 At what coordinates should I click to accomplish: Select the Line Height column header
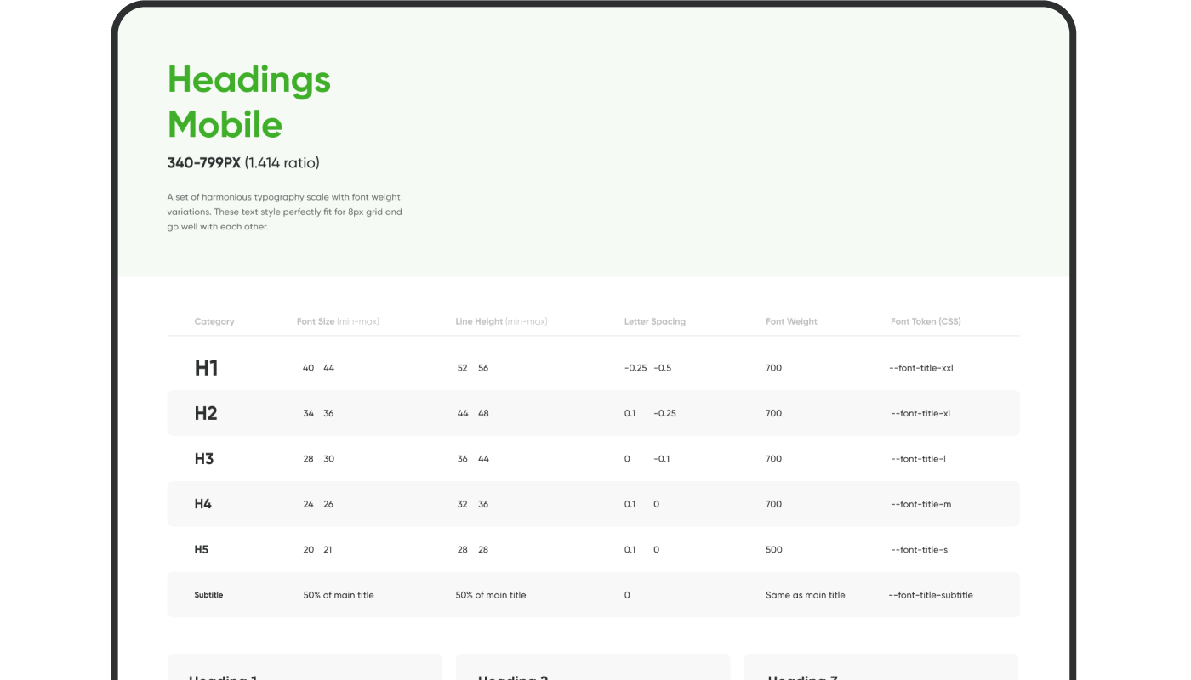click(501, 321)
